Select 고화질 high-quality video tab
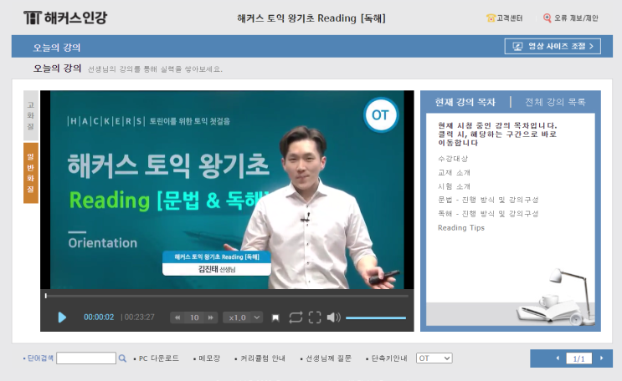622x381 pixels. tap(31, 115)
